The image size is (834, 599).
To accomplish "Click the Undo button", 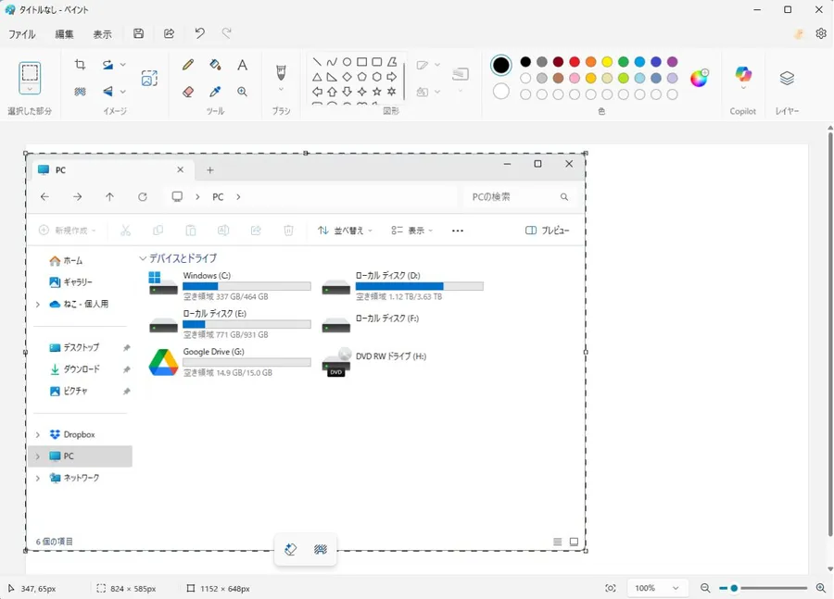I will [x=199, y=33].
